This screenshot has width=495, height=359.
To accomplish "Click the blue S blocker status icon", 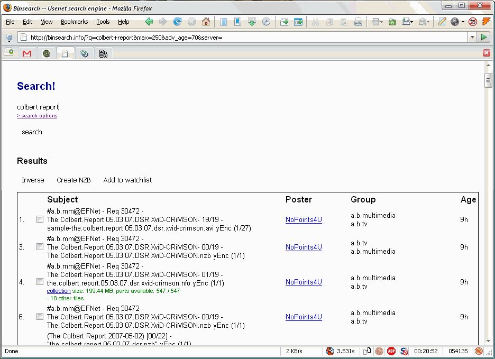I will [x=404, y=351].
